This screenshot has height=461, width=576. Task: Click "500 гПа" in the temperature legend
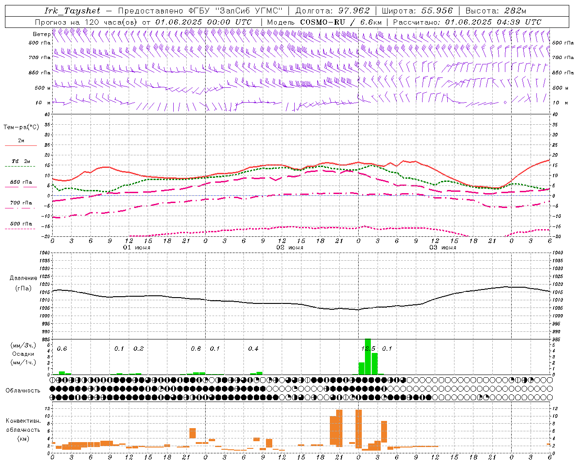click(21, 224)
